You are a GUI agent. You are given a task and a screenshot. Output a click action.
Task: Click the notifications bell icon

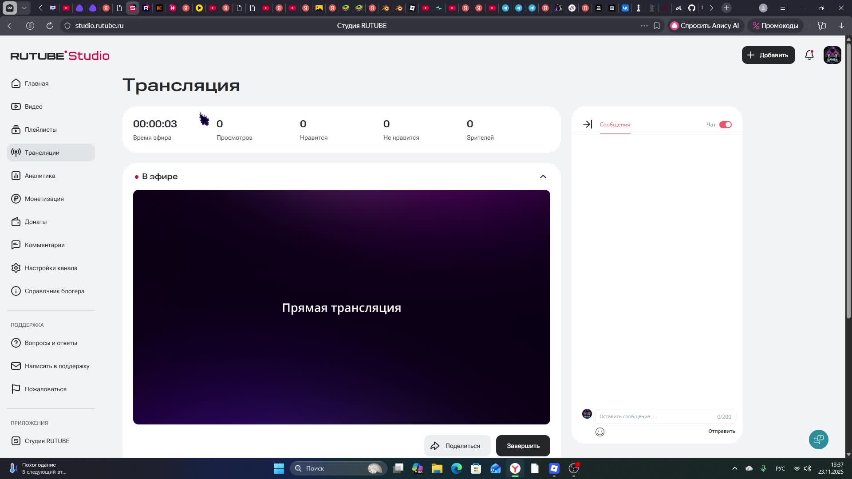click(x=809, y=55)
